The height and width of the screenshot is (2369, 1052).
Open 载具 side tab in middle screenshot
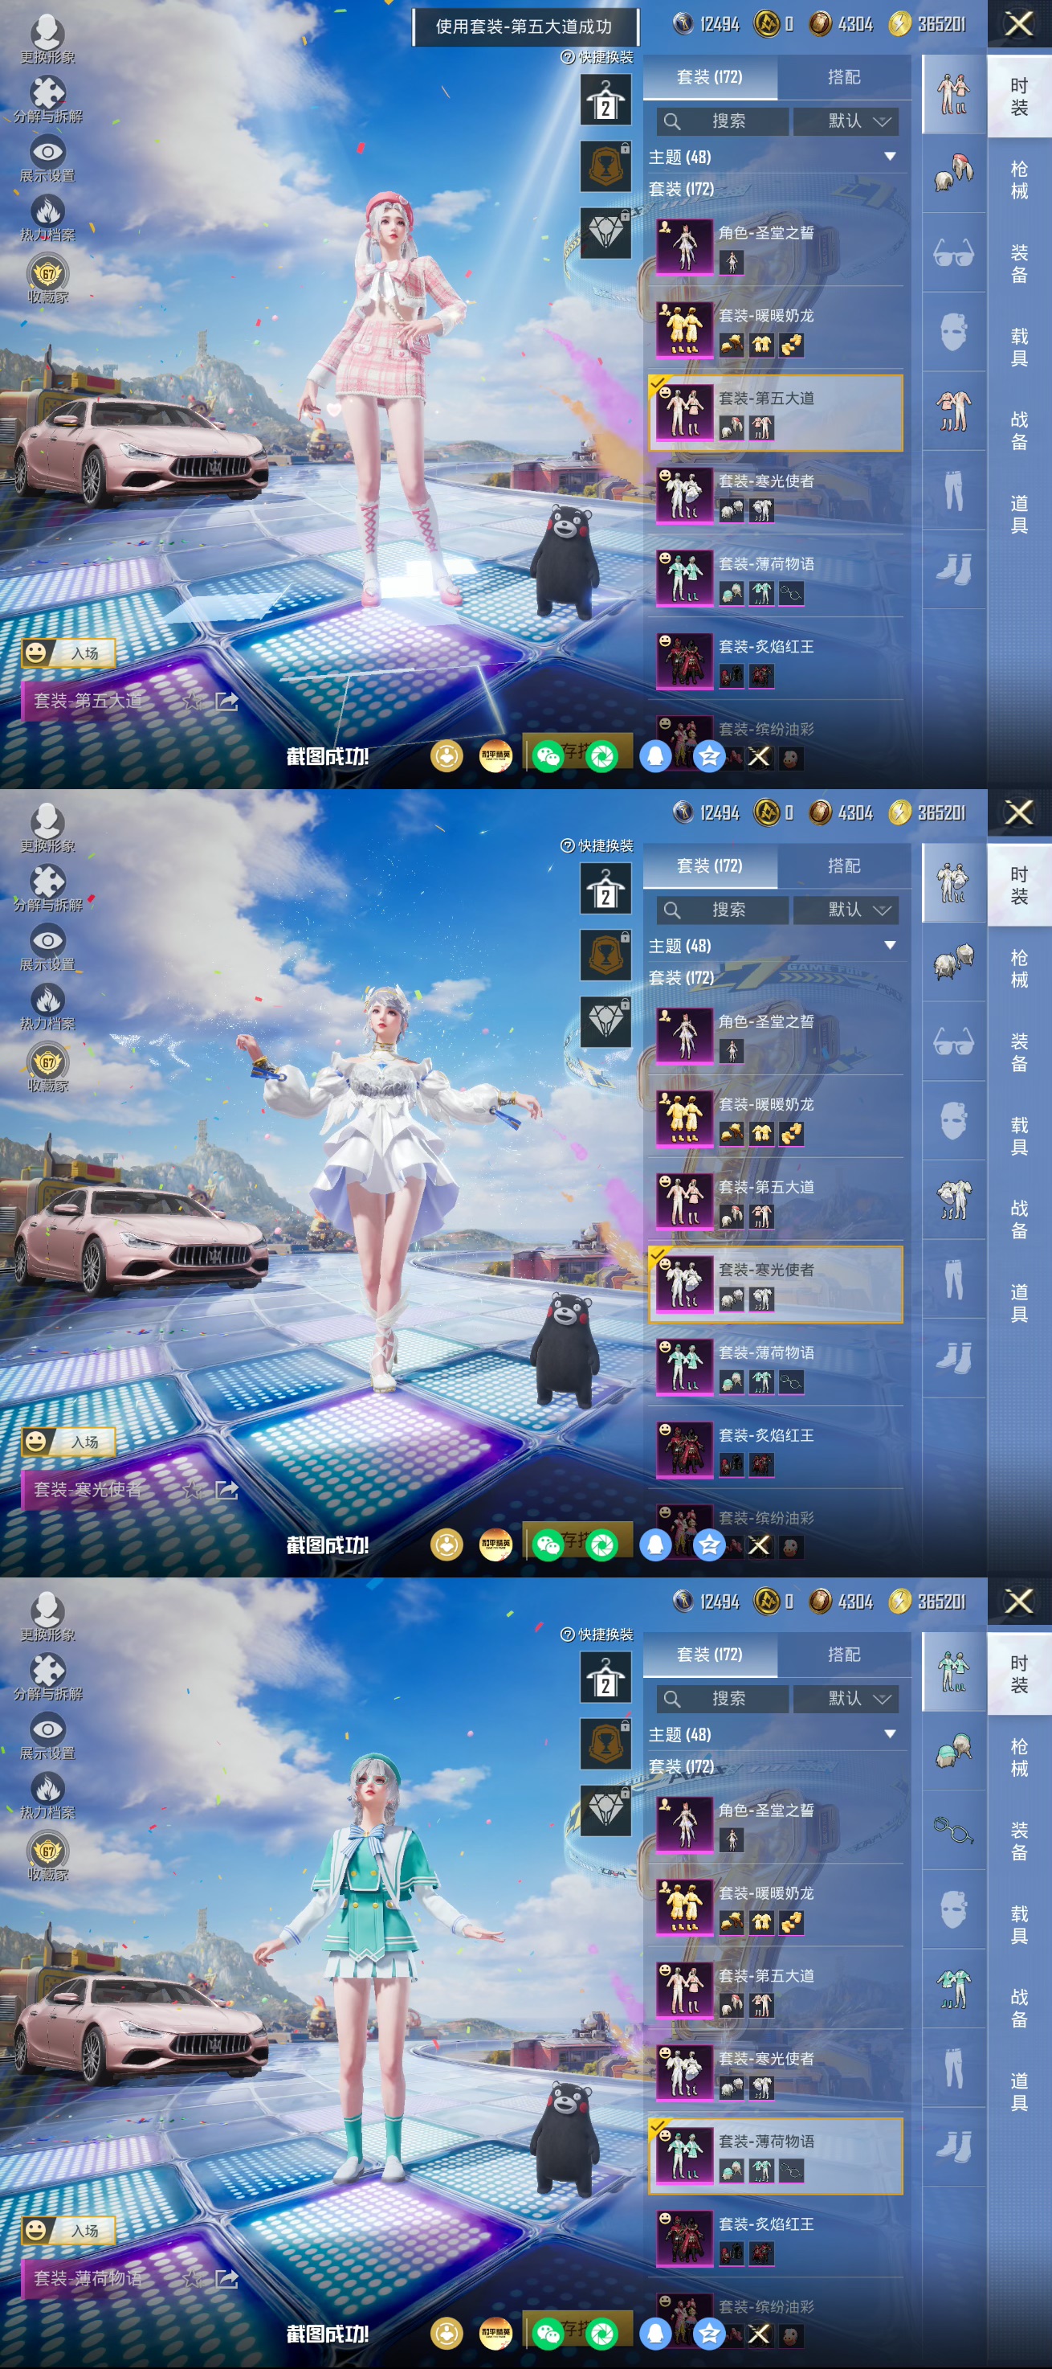pyautogui.click(x=1019, y=1135)
